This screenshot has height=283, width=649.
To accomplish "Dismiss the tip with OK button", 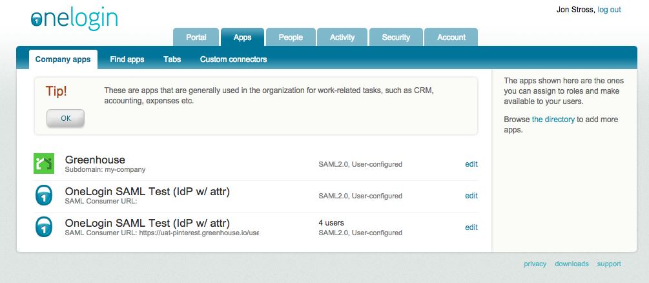I will (65, 118).
